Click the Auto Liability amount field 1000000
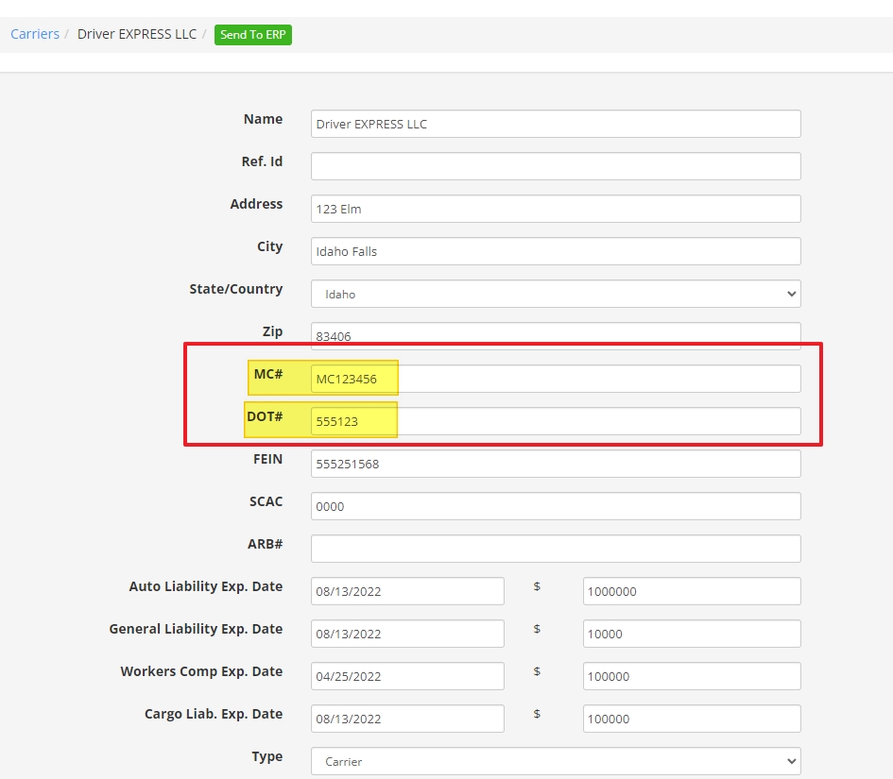This screenshot has width=893, height=779. [x=691, y=591]
